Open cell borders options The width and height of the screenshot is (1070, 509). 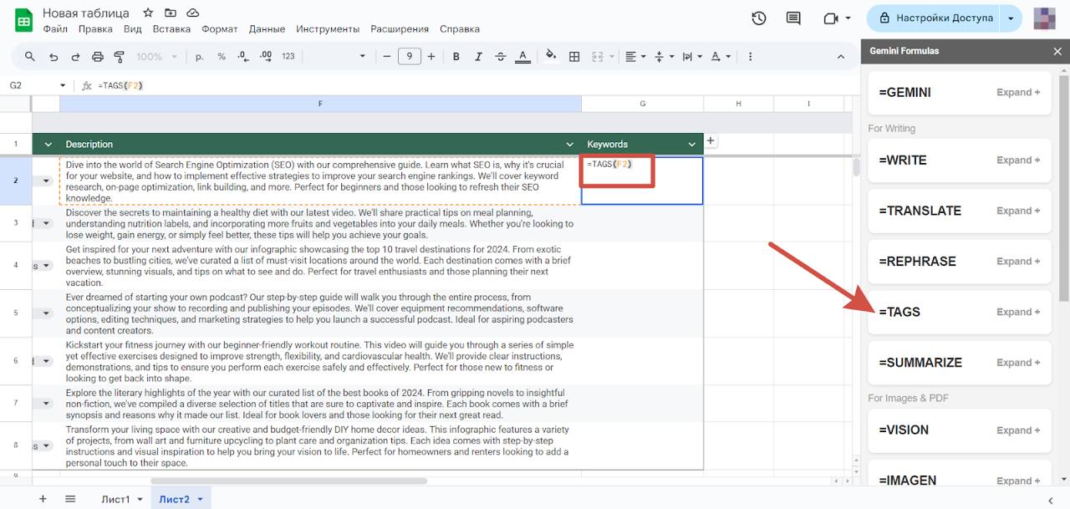[x=574, y=57]
